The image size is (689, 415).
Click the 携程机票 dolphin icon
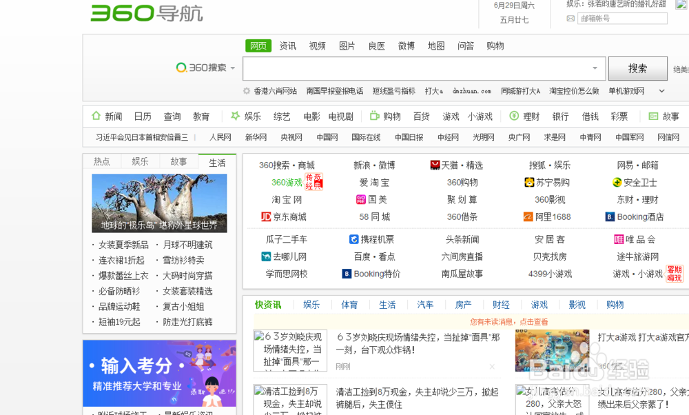[353, 239]
